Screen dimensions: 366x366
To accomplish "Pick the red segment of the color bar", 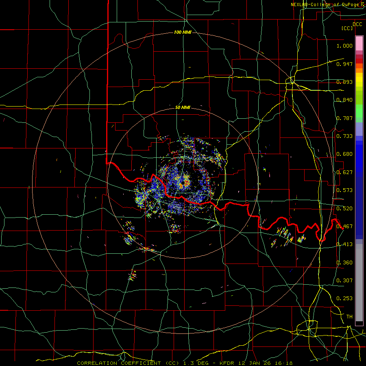I will pyautogui.click(x=359, y=61).
